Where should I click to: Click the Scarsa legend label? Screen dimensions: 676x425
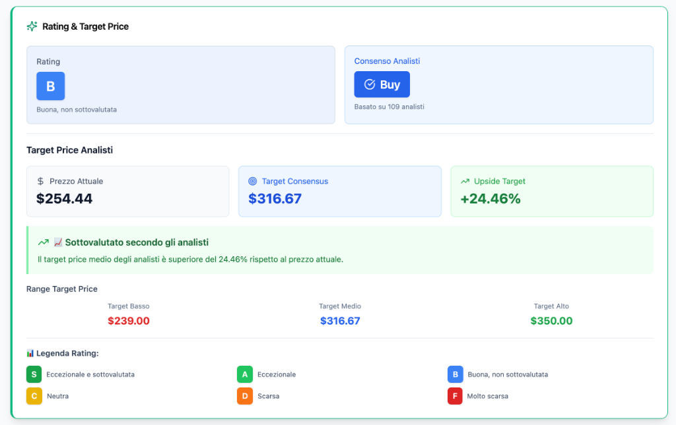tap(269, 396)
